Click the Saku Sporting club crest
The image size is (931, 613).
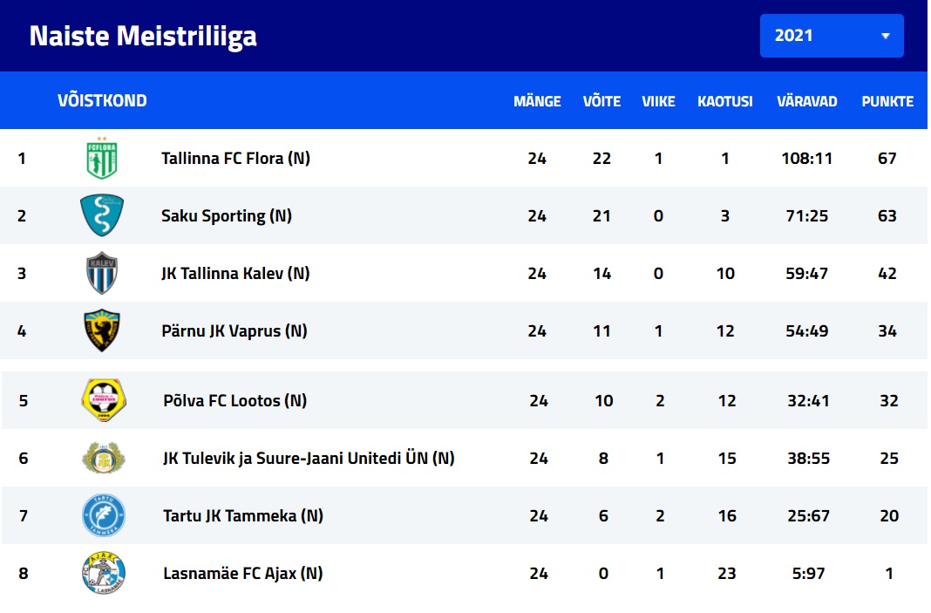102,215
